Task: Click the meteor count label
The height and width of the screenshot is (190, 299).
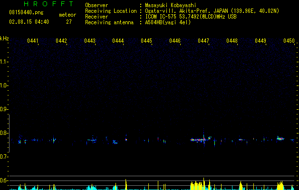Action: click(68, 15)
